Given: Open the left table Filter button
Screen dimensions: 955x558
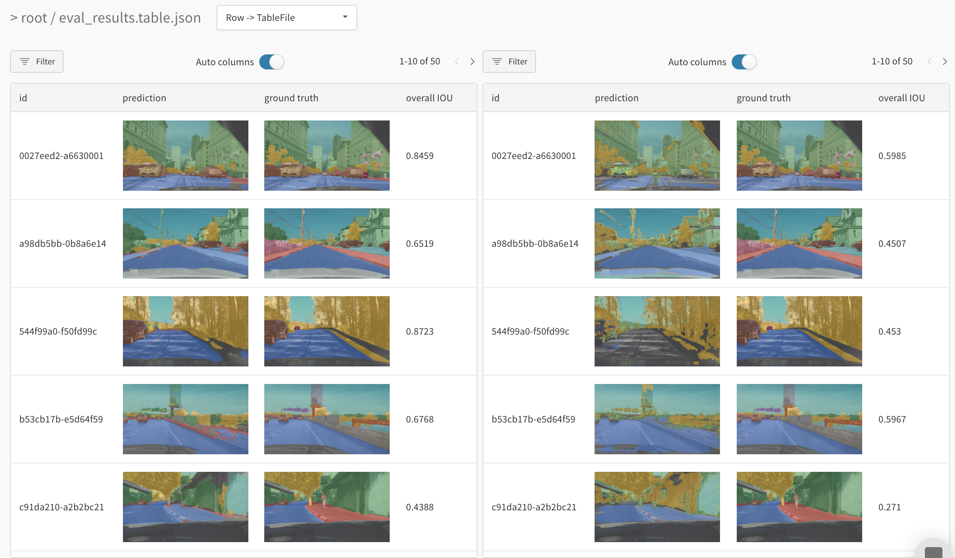Looking at the screenshot, I should coord(37,61).
